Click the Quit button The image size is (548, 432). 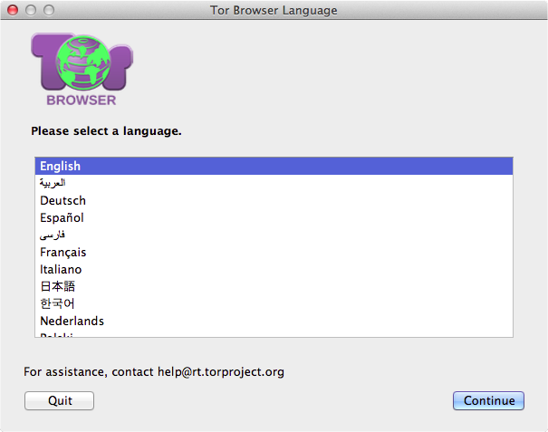click(60, 400)
